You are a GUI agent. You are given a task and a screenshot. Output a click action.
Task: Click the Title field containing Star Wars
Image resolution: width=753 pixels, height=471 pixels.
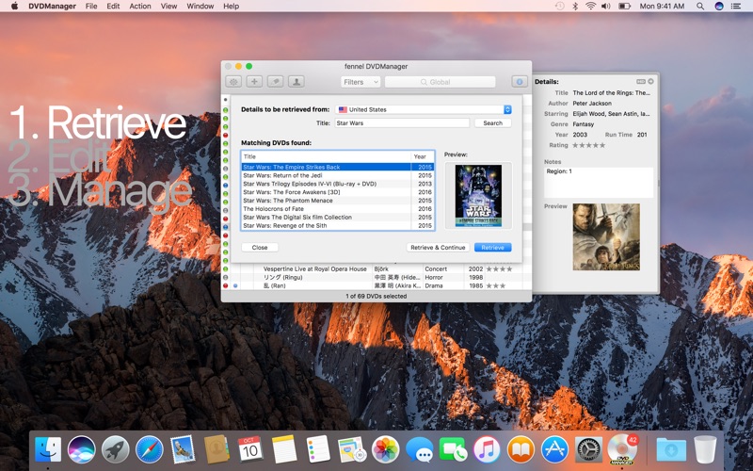click(x=402, y=123)
